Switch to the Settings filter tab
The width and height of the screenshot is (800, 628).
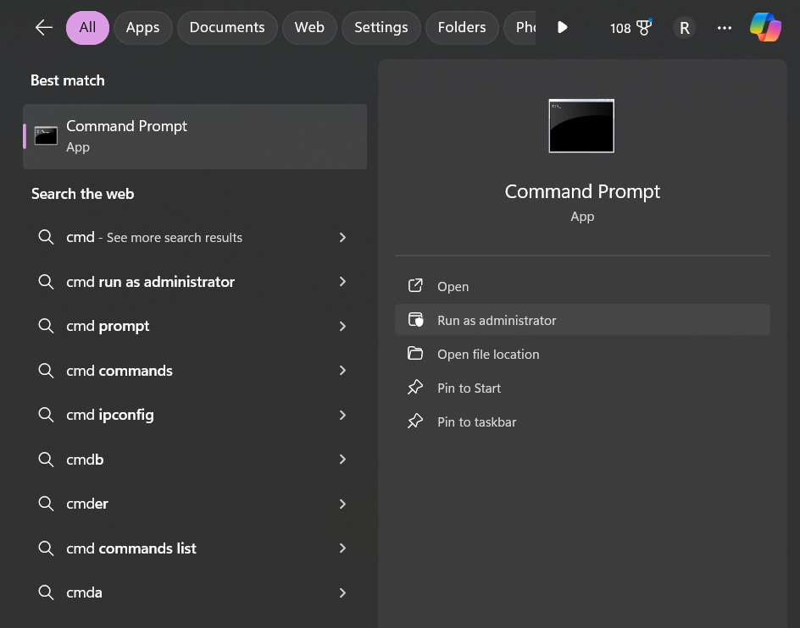point(381,28)
